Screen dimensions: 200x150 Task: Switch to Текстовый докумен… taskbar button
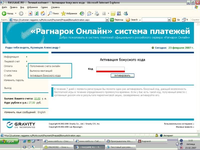pos(120,147)
